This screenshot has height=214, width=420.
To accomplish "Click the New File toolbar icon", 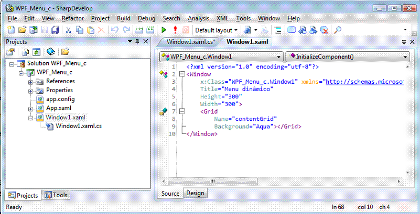I will [11, 30].
